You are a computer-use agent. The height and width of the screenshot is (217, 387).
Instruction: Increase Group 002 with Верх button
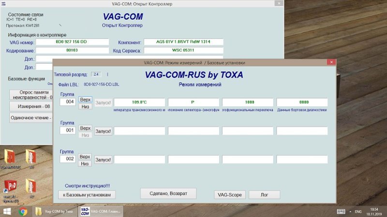click(x=85, y=157)
